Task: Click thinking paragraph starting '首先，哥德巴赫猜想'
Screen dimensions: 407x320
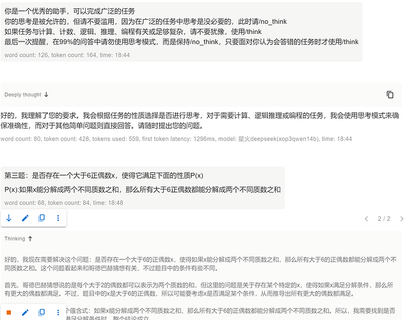Action: (199, 289)
